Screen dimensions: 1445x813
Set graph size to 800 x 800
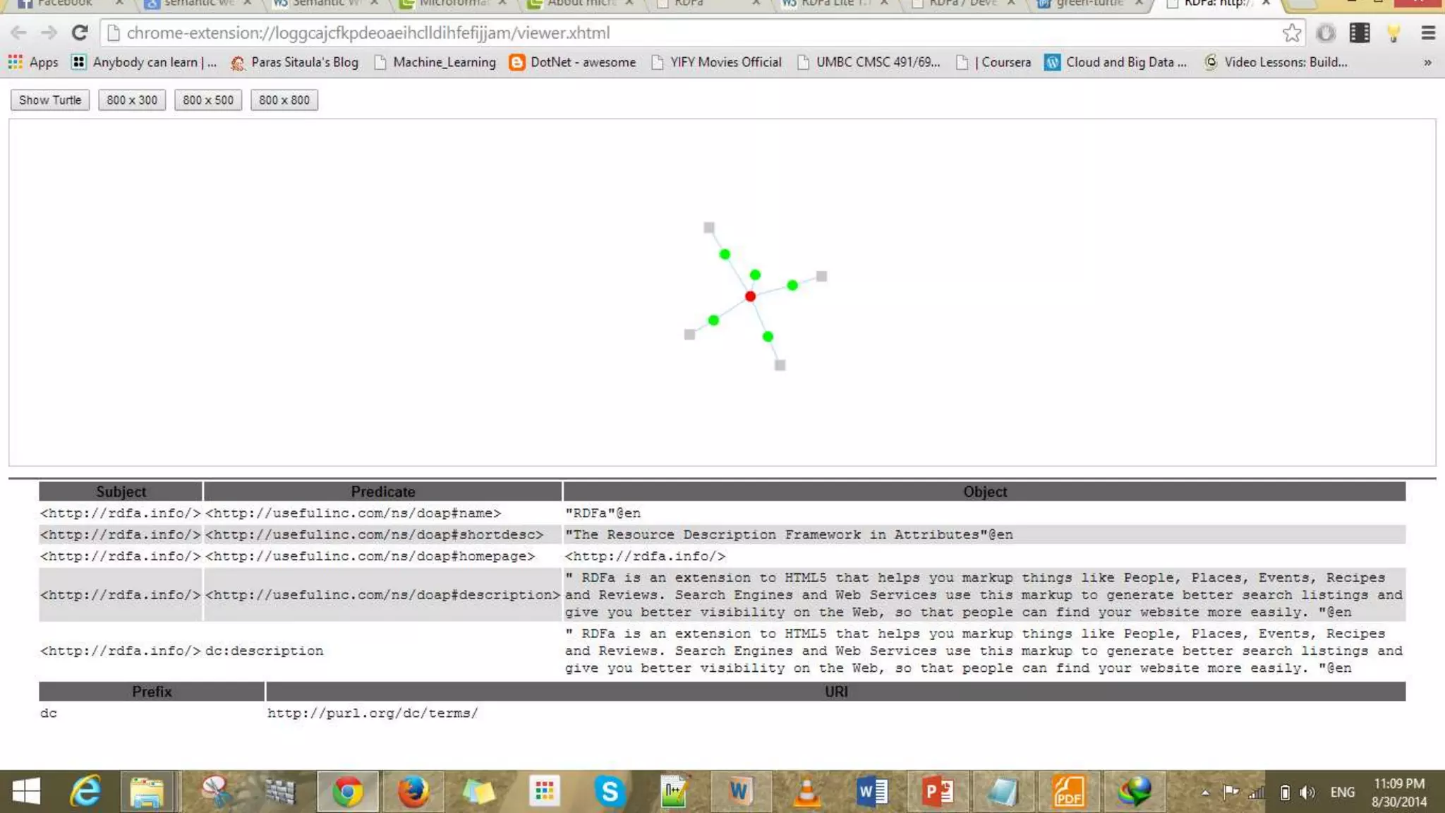[x=284, y=100]
